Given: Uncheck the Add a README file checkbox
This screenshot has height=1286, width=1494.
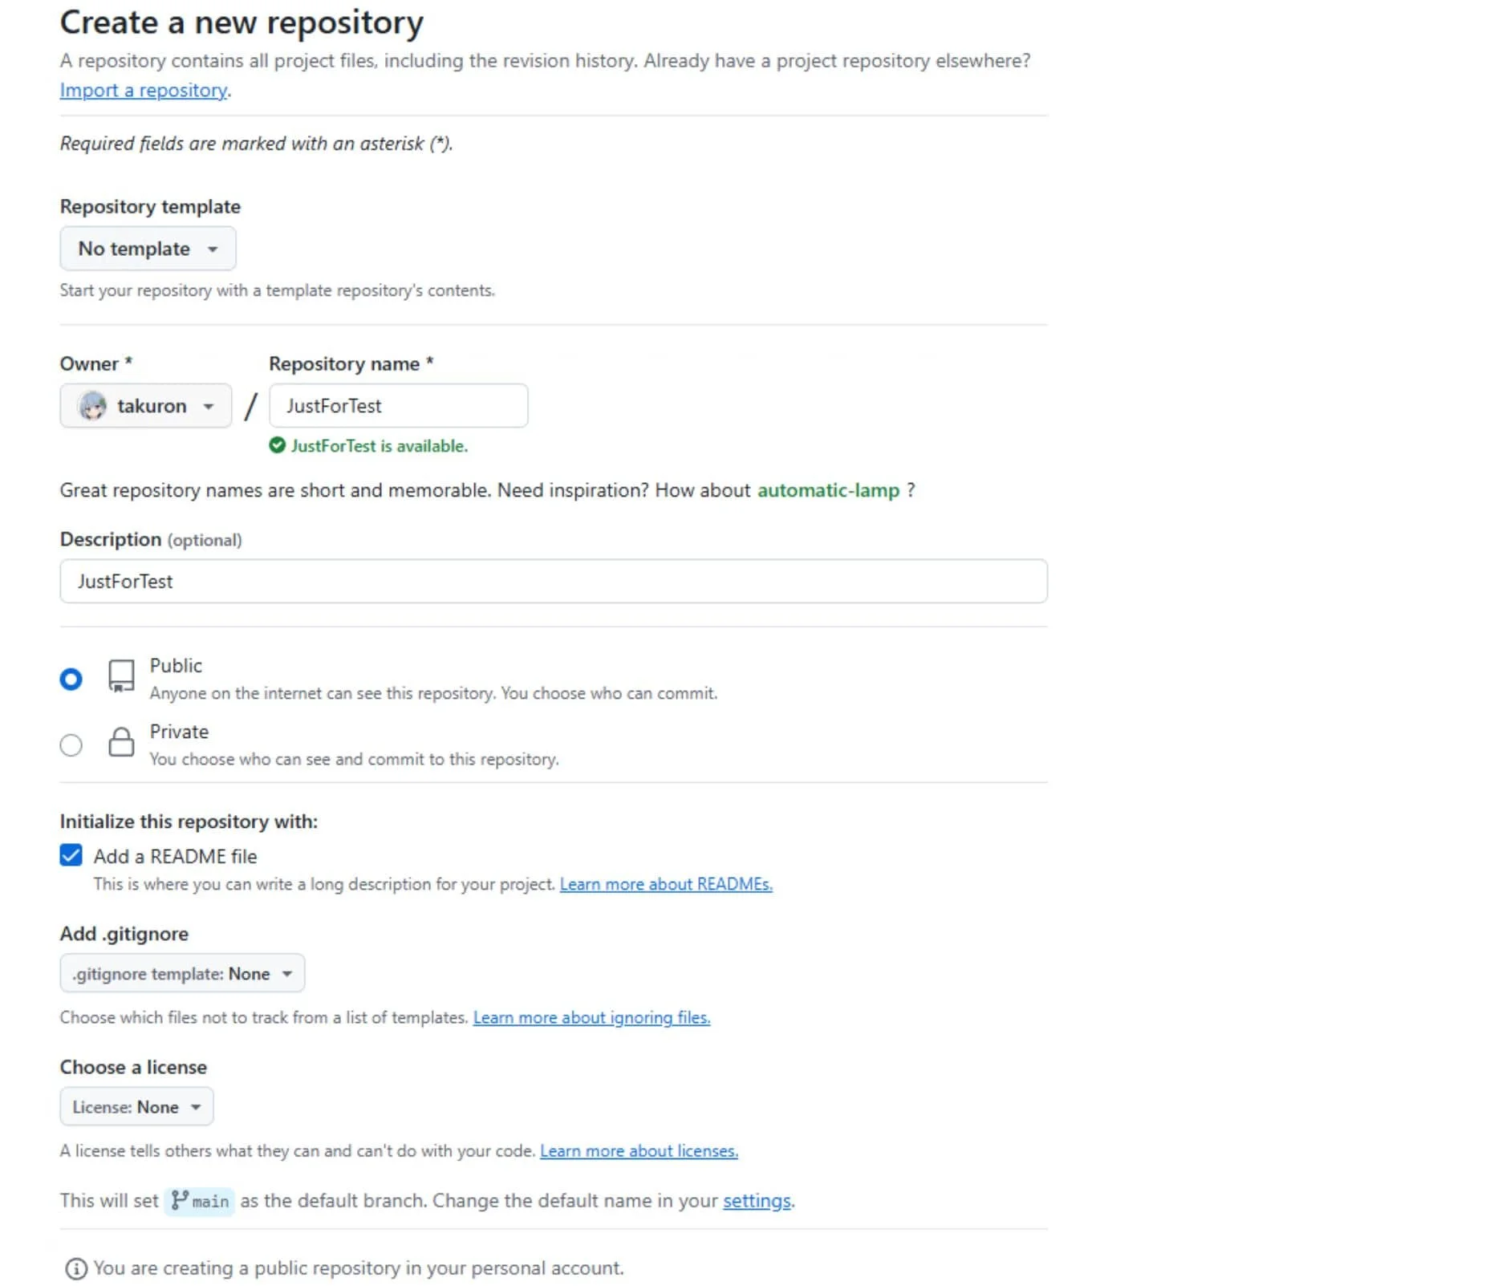Looking at the screenshot, I should point(71,855).
